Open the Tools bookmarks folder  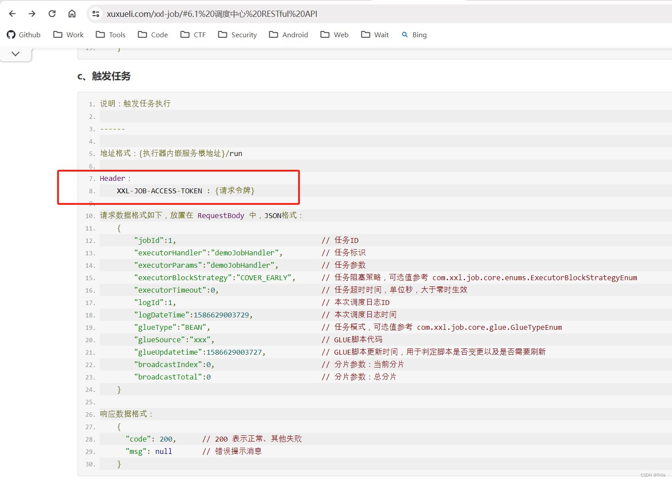tap(111, 35)
